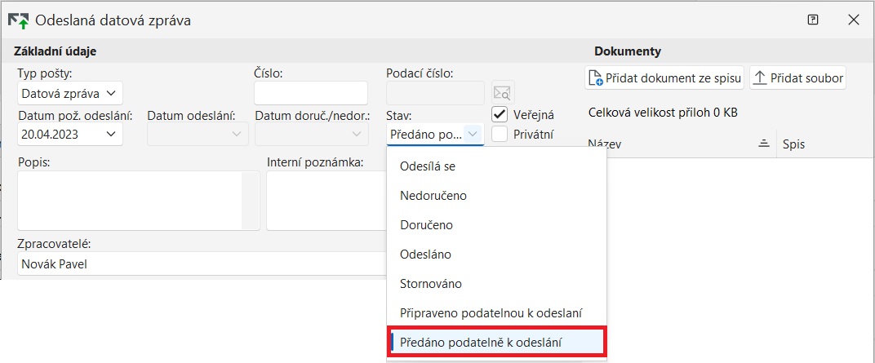
Task: Click the help icon in the title bar
Action: click(813, 20)
